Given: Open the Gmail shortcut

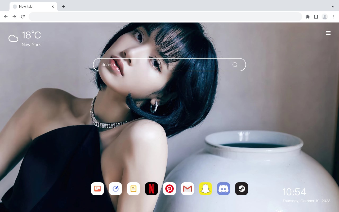Looking at the screenshot, I should pyautogui.click(x=188, y=189).
